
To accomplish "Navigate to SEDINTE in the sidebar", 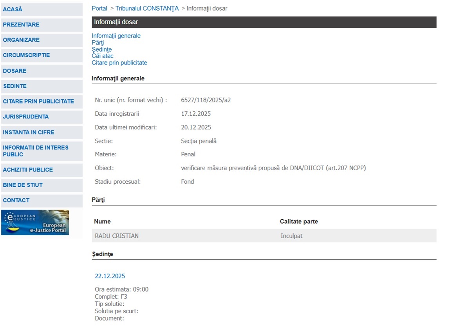I will [15, 86].
